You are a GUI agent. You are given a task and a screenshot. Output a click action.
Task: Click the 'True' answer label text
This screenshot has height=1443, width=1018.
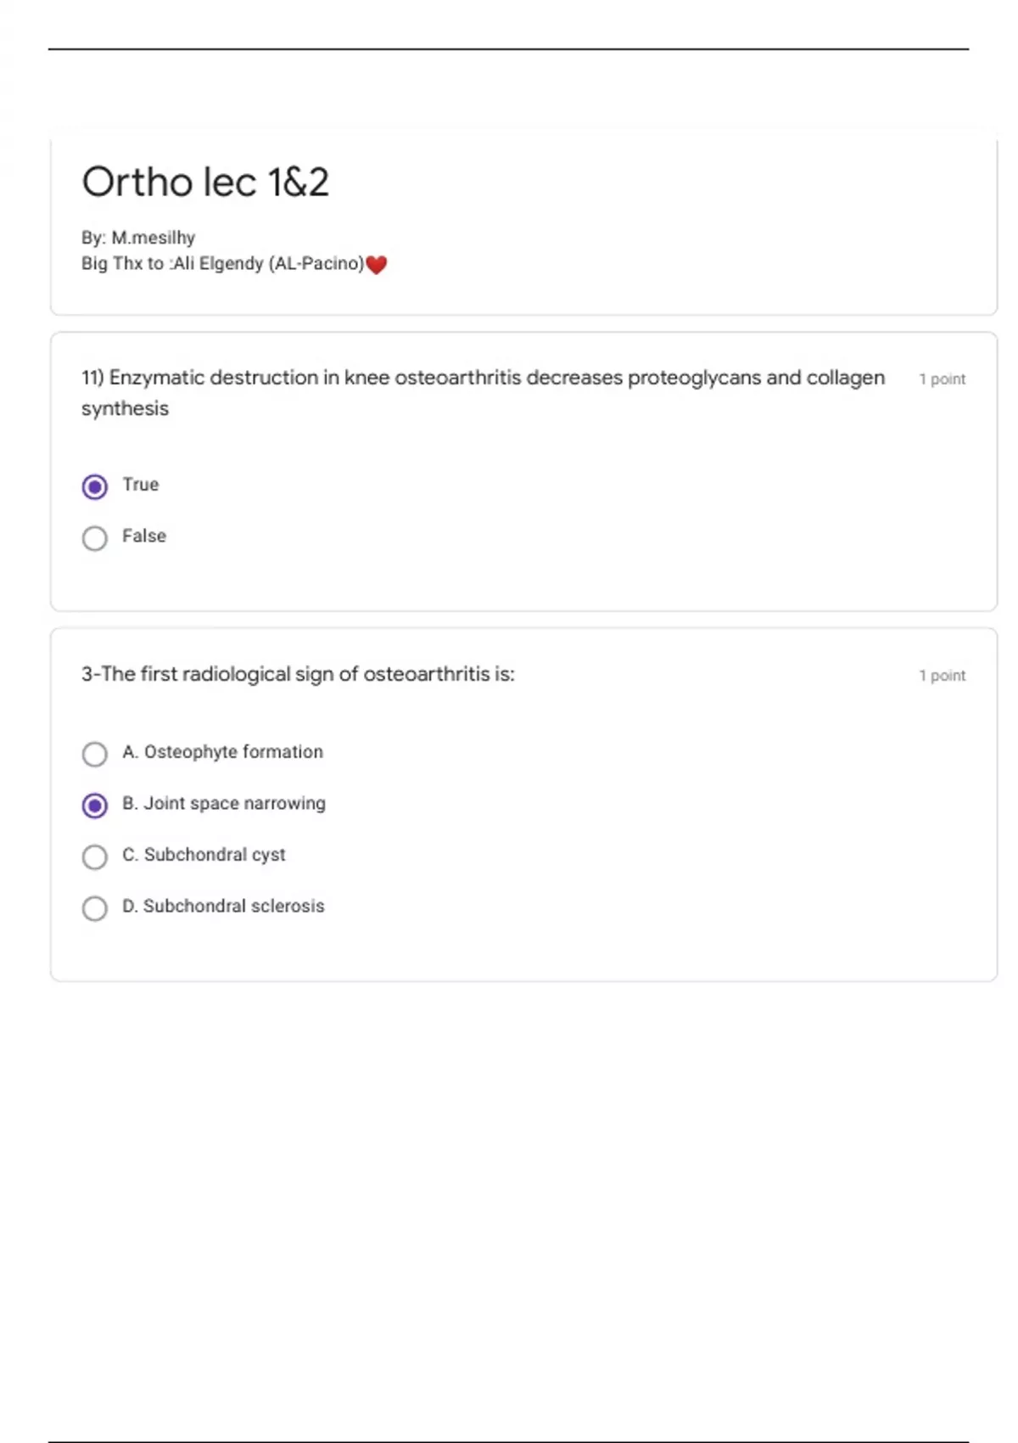tap(141, 485)
